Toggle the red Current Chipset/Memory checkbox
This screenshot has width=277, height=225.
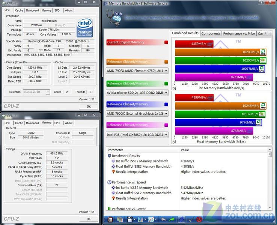pos(166,42)
